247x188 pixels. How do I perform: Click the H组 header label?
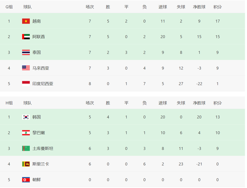tap(9, 103)
